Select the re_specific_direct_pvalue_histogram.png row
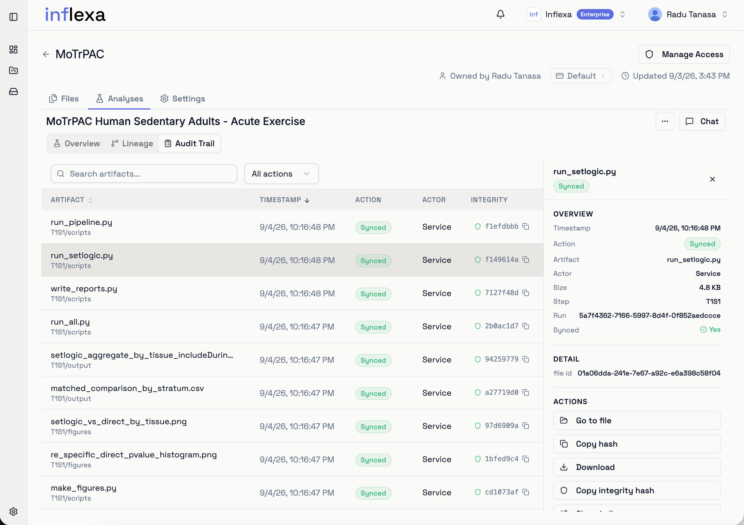Screen dimensions: 744x525 click(x=292, y=459)
